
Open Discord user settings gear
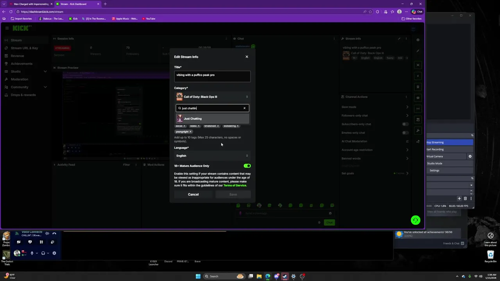pyautogui.click(x=54, y=253)
